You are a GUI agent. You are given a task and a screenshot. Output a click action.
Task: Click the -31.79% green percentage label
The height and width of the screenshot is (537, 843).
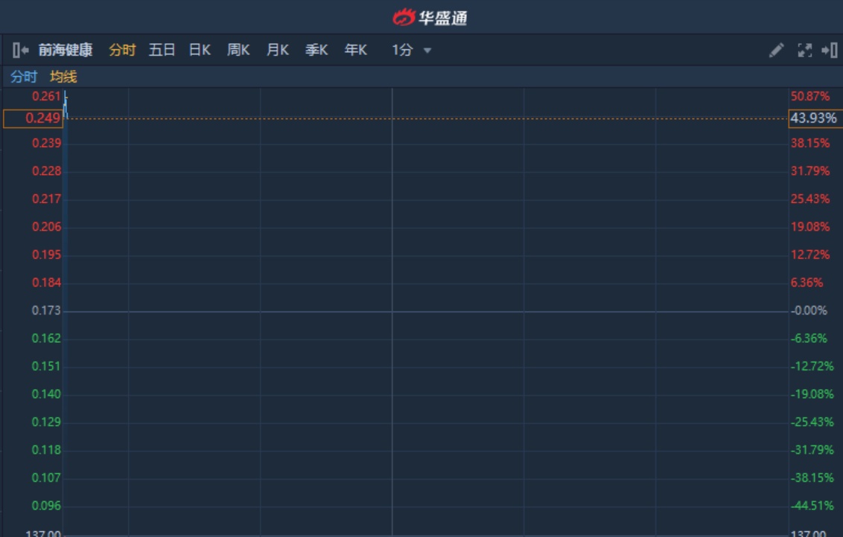[812, 450]
